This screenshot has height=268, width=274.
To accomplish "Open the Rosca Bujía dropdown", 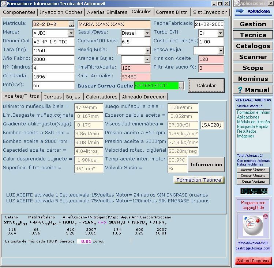I will click(x=221, y=51).
